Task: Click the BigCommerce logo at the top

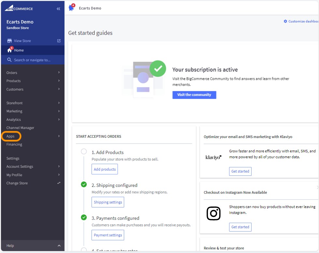Action: (x=20, y=8)
